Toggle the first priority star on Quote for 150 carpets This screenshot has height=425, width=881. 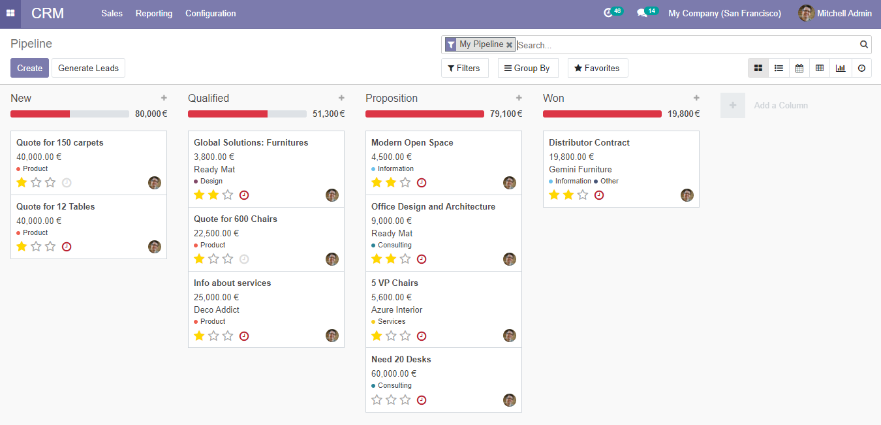22,182
